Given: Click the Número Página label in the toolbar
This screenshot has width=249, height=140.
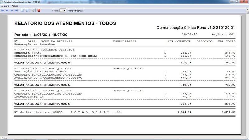Looking at the screenshot, I should [x=76, y=11].
